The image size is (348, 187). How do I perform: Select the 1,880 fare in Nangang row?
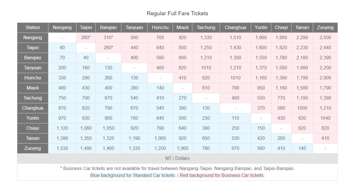click(x=281, y=38)
